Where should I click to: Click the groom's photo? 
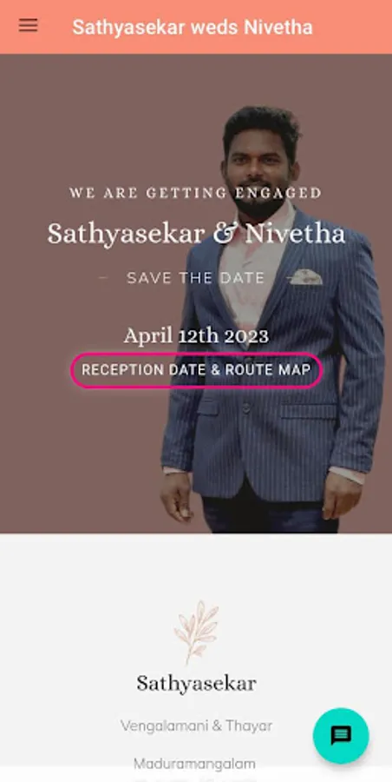[273, 319]
